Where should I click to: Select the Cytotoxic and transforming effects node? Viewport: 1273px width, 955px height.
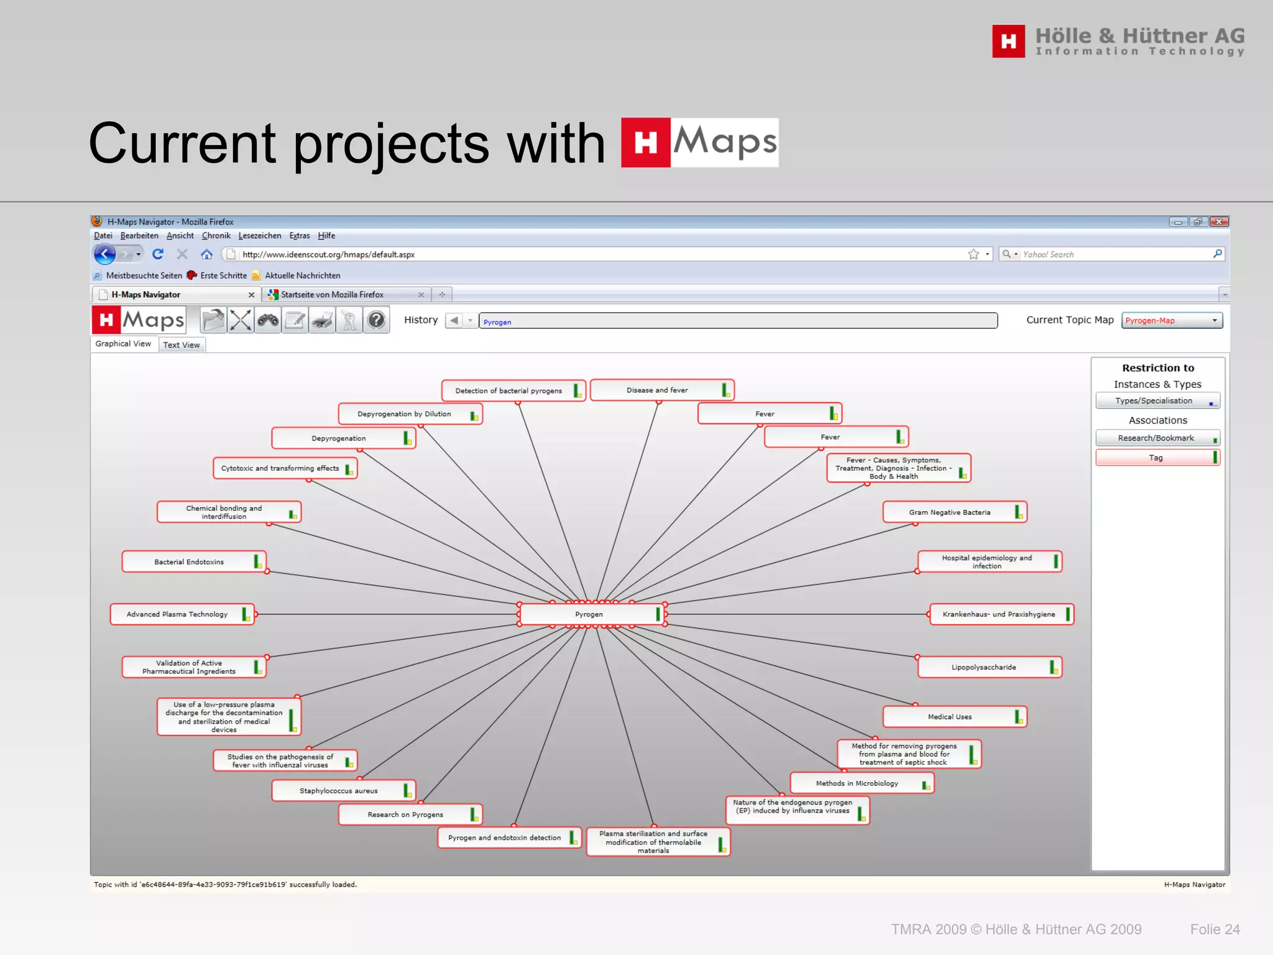pos(285,468)
